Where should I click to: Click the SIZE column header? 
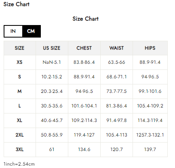coord(20,48)
